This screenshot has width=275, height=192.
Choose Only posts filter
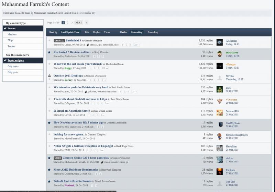(23, 72)
